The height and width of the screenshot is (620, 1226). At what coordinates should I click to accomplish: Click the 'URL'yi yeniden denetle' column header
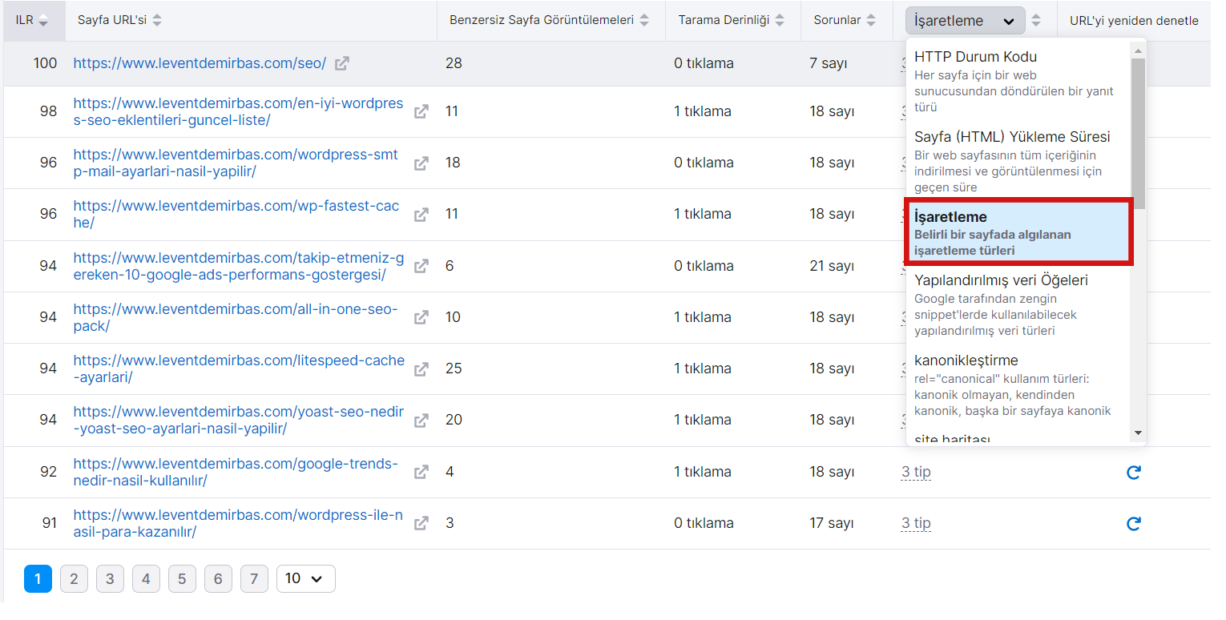tap(1134, 21)
